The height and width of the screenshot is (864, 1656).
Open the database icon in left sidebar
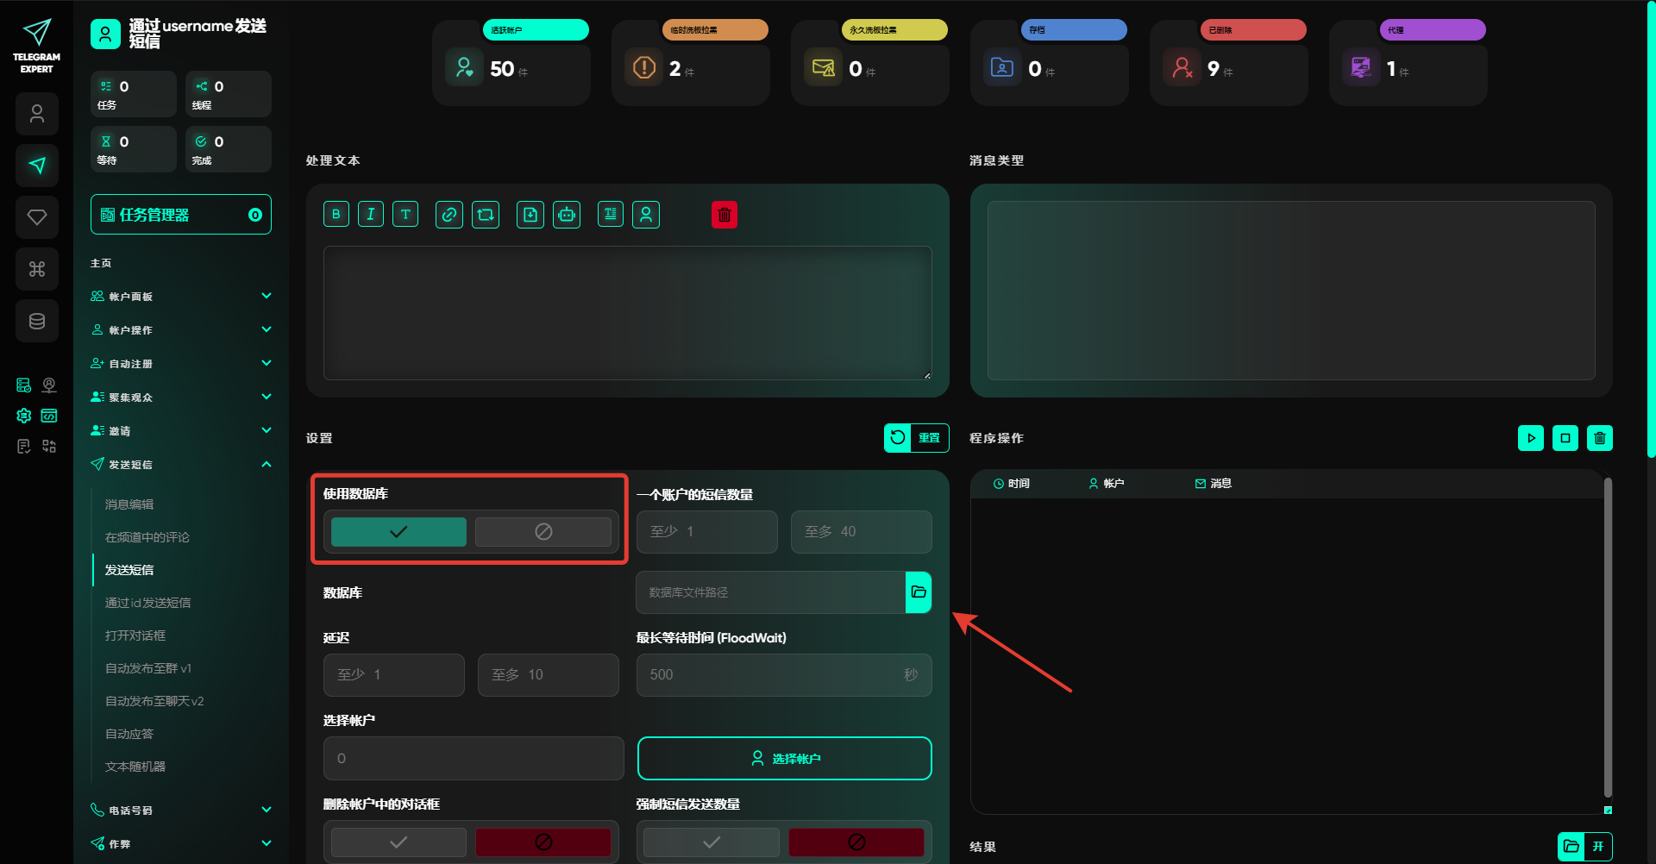[x=37, y=322]
